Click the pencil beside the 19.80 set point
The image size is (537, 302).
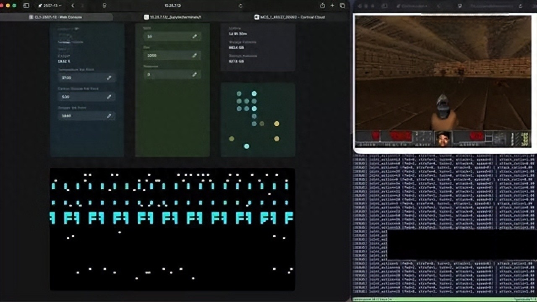click(x=109, y=115)
